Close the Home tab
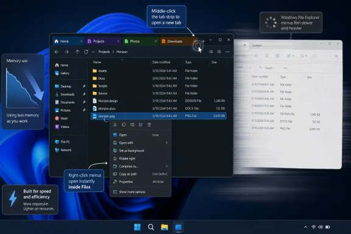Image resolution: width=351 pixels, height=234 pixels. [81, 41]
